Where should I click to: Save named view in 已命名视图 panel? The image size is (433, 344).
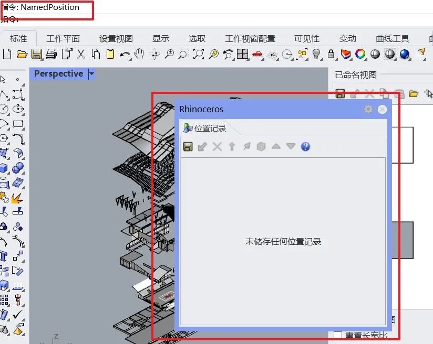340,93
